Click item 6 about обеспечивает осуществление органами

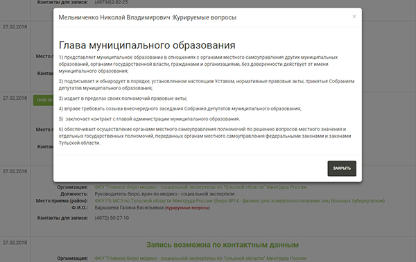click(205, 136)
